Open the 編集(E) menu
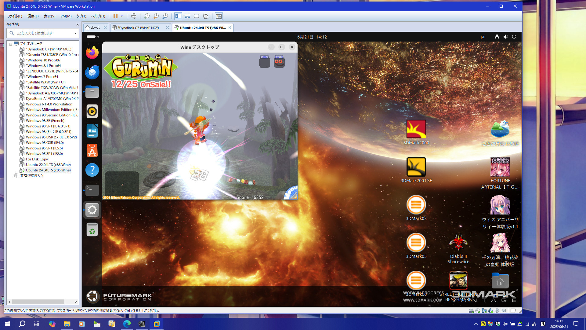This screenshot has width=586, height=330. pos(33,16)
